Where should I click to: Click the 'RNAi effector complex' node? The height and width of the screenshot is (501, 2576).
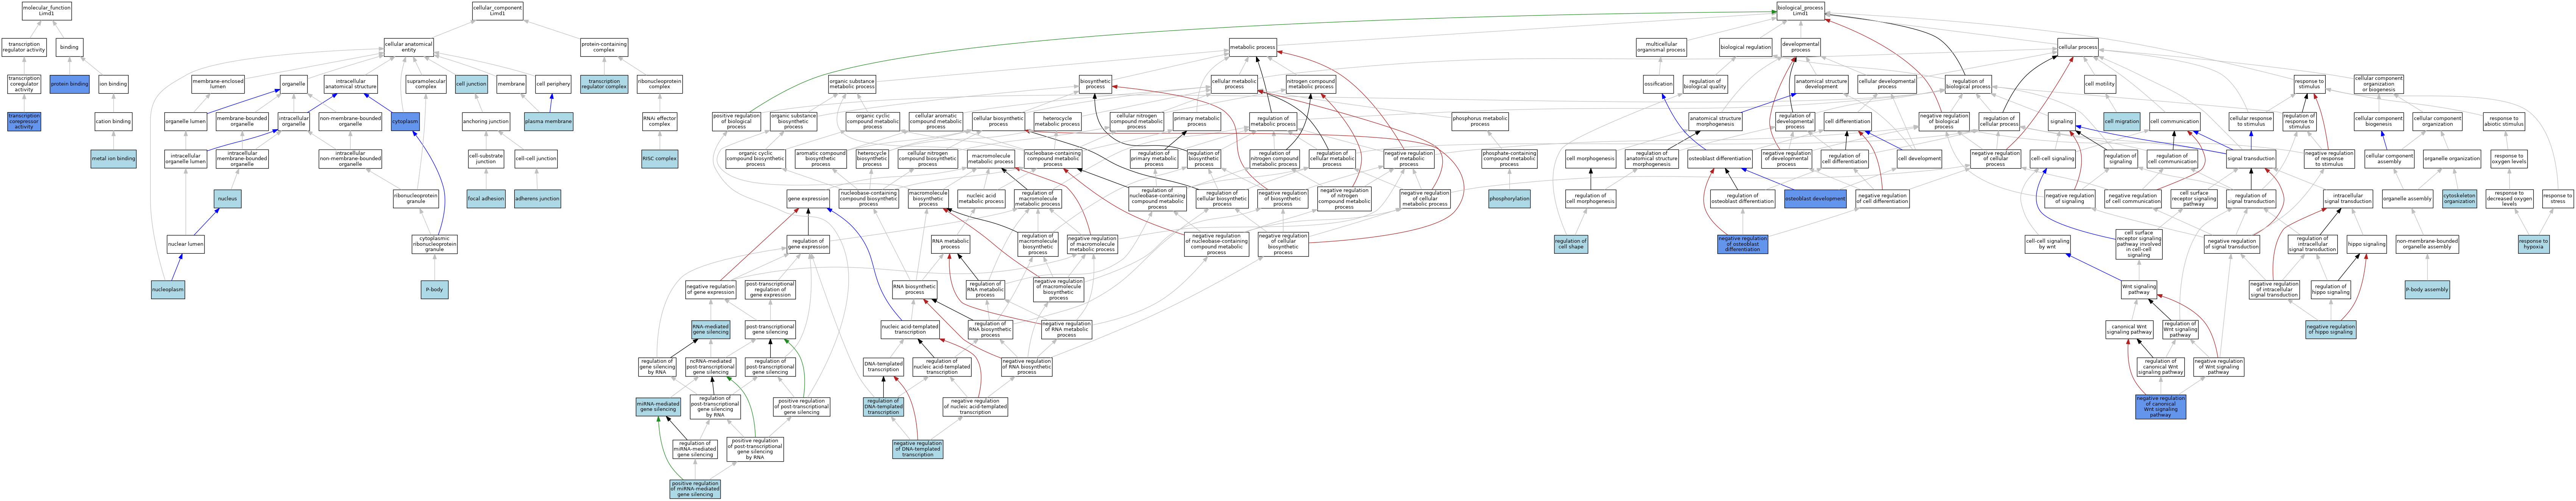click(x=660, y=122)
